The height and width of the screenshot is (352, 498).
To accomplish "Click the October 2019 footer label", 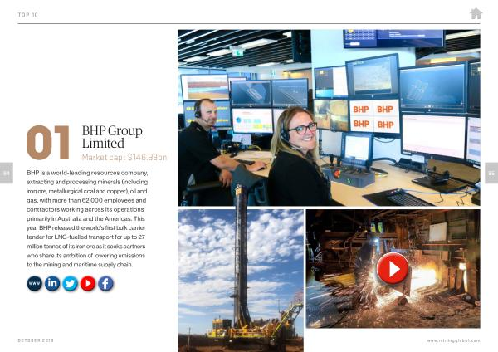I will [x=37, y=340].
